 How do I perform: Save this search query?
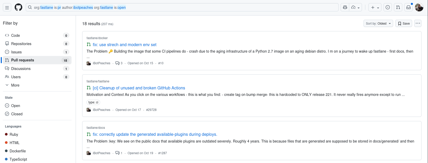pos(404,23)
